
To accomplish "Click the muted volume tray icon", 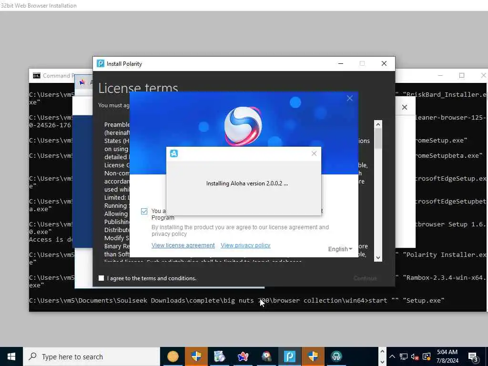I will (415, 356).
